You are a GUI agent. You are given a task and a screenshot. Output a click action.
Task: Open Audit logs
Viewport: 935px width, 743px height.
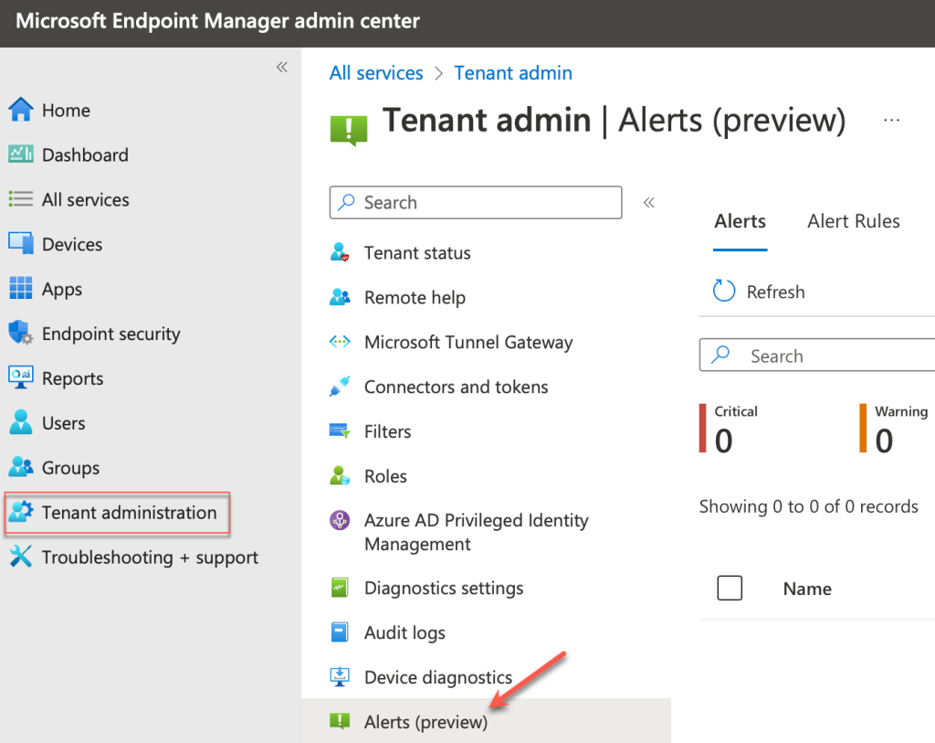point(404,633)
